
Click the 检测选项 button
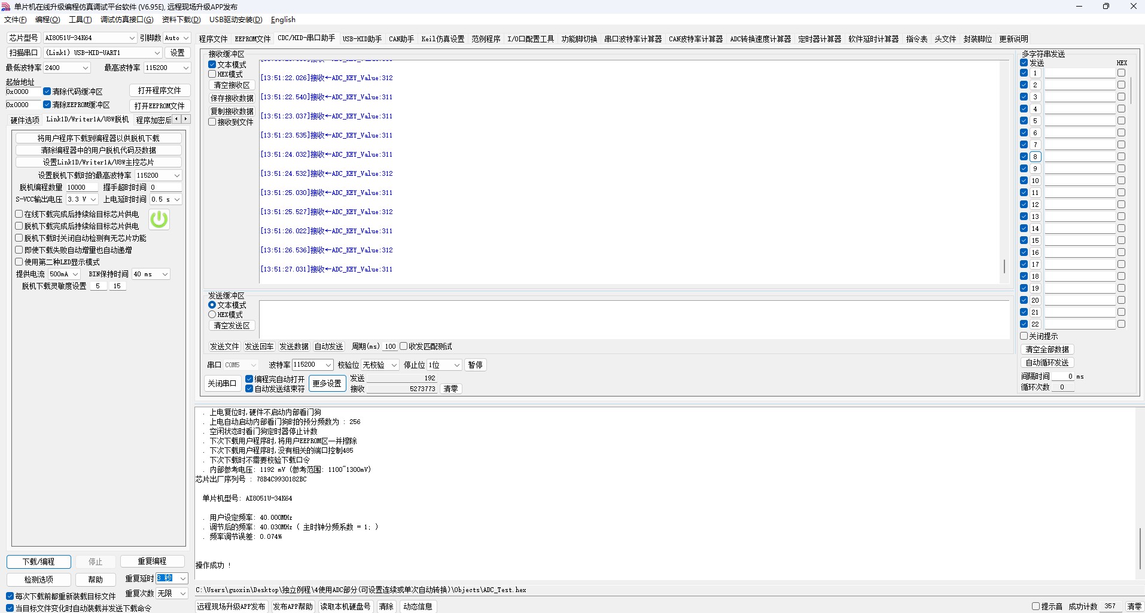[39, 580]
